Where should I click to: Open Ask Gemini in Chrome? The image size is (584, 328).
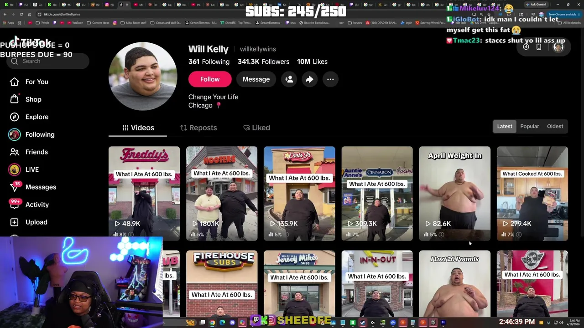click(536, 5)
